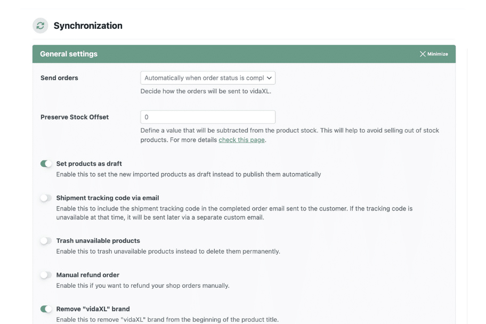This screenshot has width=486, height=324.
Task: Enable Shipment tracking code via email toggle
Action: [46, 198]
